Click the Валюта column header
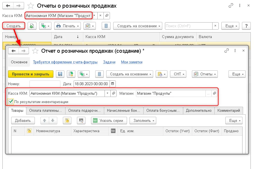254x169 pixels. pyautogui.click(x=223, y=37)
